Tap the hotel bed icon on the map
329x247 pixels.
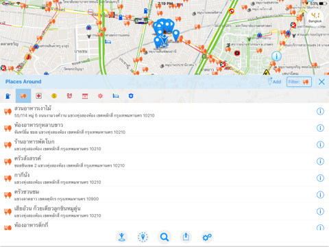click(108, 42)
